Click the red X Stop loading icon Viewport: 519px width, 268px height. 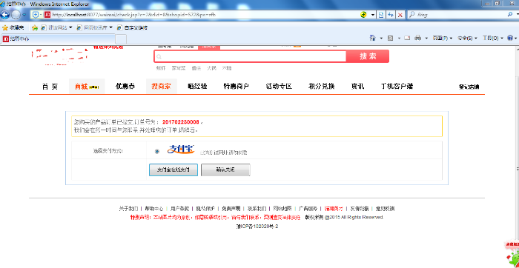[x=400, y=15]
